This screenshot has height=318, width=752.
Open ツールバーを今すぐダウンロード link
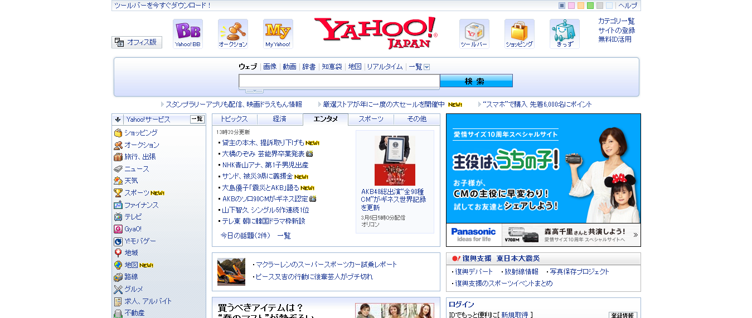163,6
